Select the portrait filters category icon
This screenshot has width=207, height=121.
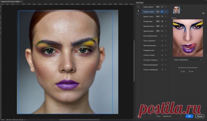[138, 10]
